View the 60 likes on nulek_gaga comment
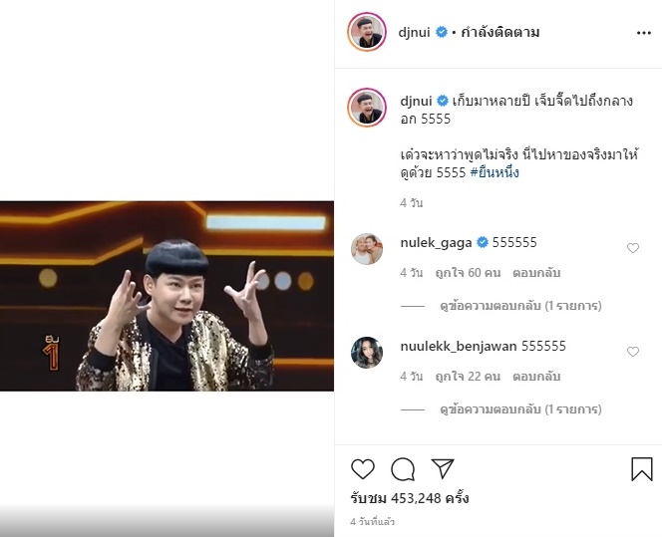The image size is (662, 537). [468, 273]
